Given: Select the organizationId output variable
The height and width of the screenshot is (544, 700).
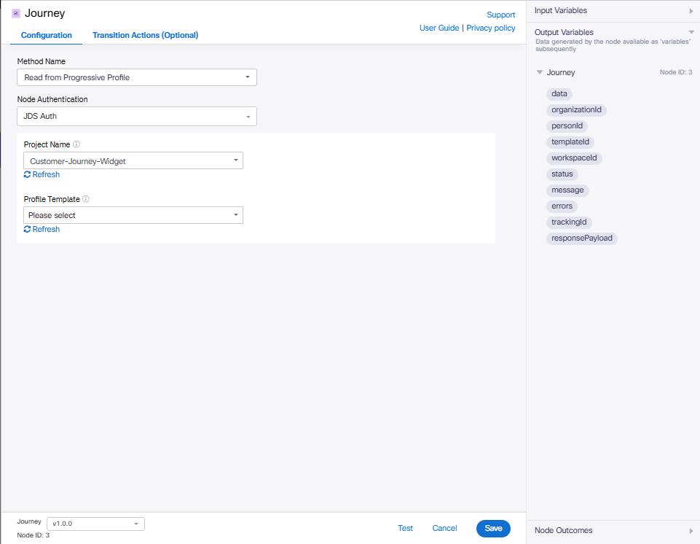Looking at the screenshot, I should [x=576, y=110].
